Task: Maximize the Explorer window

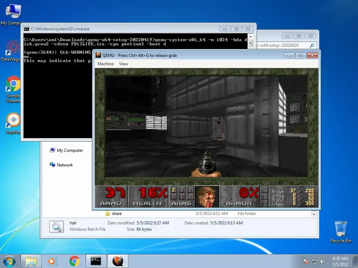Action: pos(299,36)
